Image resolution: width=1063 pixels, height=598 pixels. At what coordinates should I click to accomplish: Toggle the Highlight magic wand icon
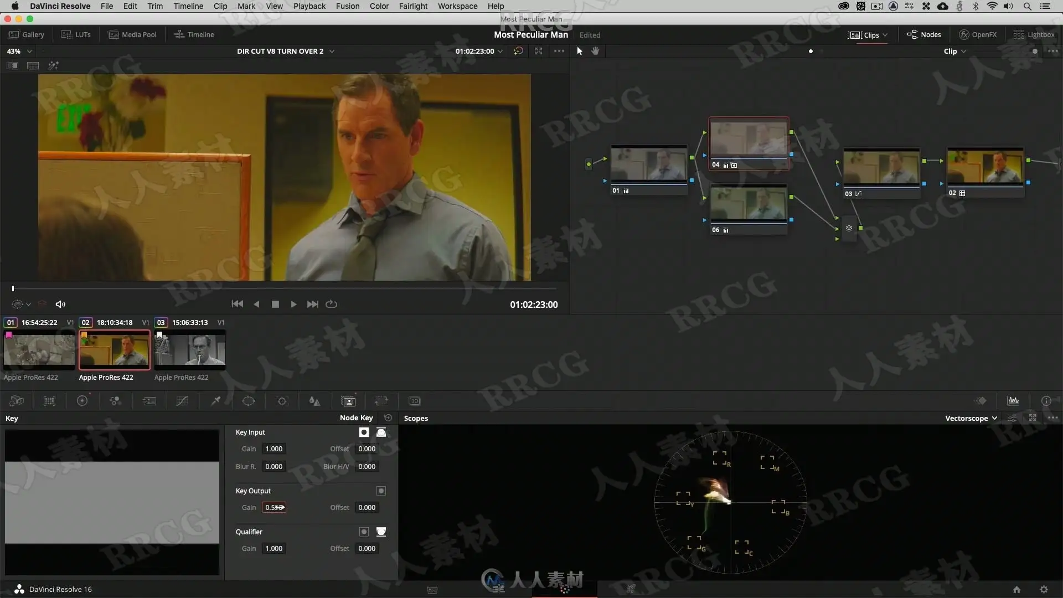tap(53, 65)
